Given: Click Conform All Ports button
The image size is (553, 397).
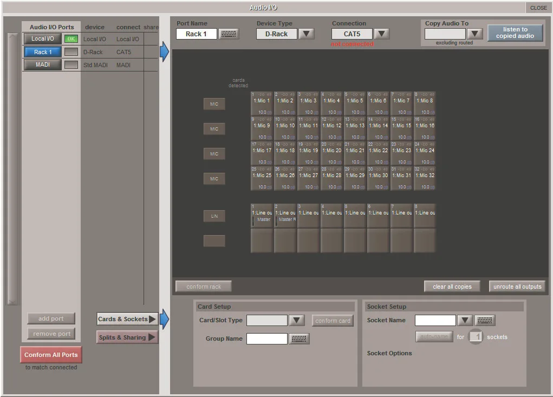Looking at the screenshot, I should [x=51, y=355].
